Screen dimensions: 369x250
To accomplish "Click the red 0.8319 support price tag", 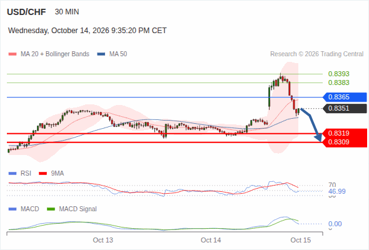I will (345, 133).
